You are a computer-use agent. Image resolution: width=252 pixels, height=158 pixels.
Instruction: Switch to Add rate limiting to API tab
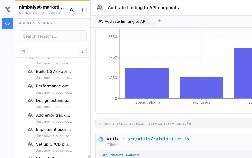coord(125,21)
